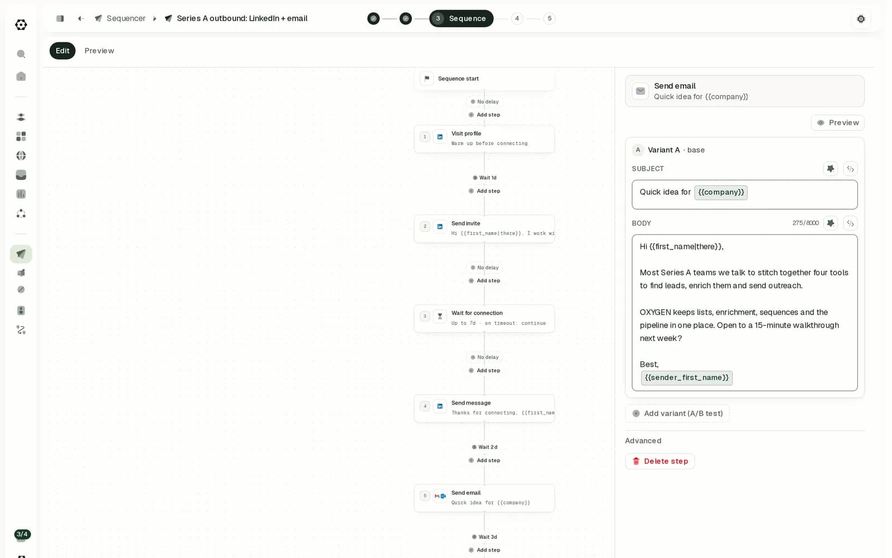Viewport: 892px width, 558px height.
Task: Go to completed wizard step two
Action: click(x=406, y=18)
